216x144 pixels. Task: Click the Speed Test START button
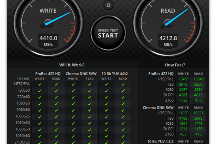(108, 33)
